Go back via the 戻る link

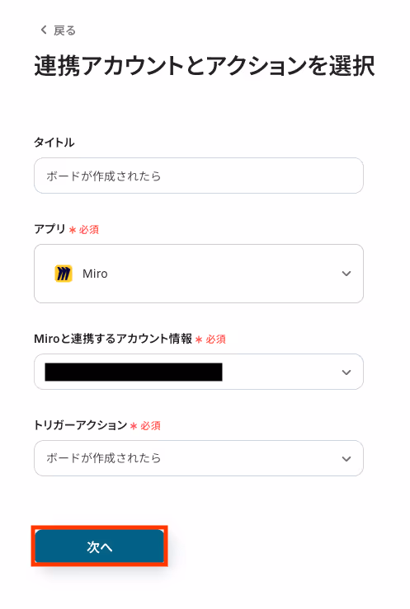tap(64, 30)
